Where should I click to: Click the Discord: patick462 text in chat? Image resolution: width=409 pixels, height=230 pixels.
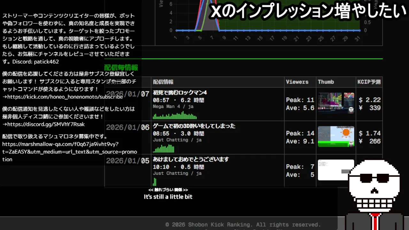click(x=35, y=62)
